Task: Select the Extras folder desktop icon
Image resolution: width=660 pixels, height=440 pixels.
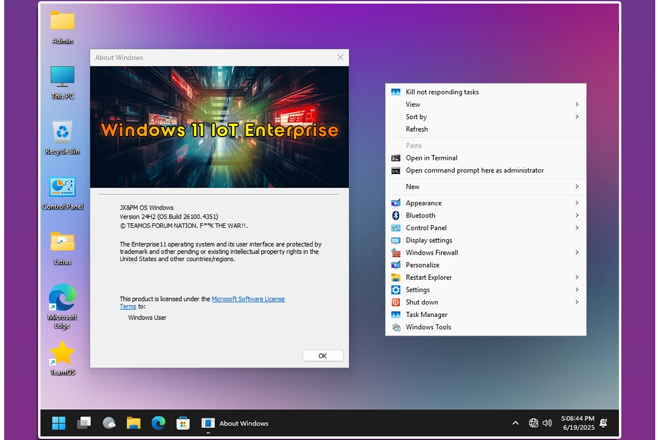Action: point(62,248)
